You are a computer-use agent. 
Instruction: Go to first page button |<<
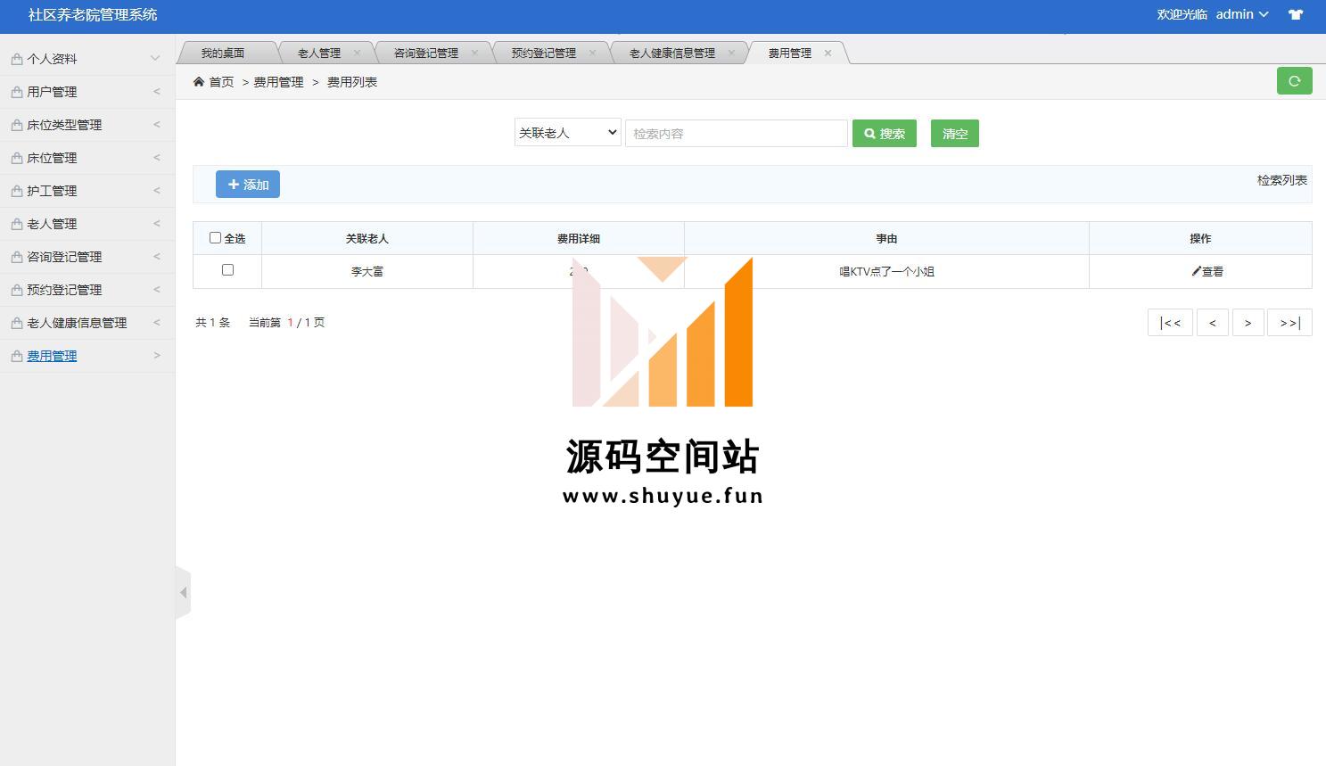coord(1170,322)
